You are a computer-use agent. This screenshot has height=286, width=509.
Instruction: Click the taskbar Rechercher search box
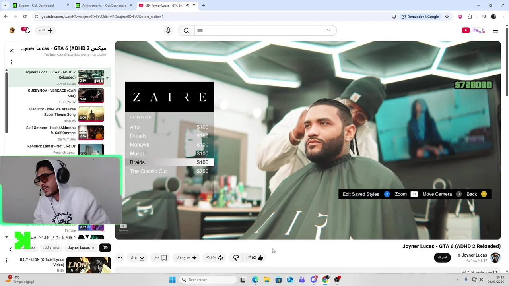click(208, 280)
